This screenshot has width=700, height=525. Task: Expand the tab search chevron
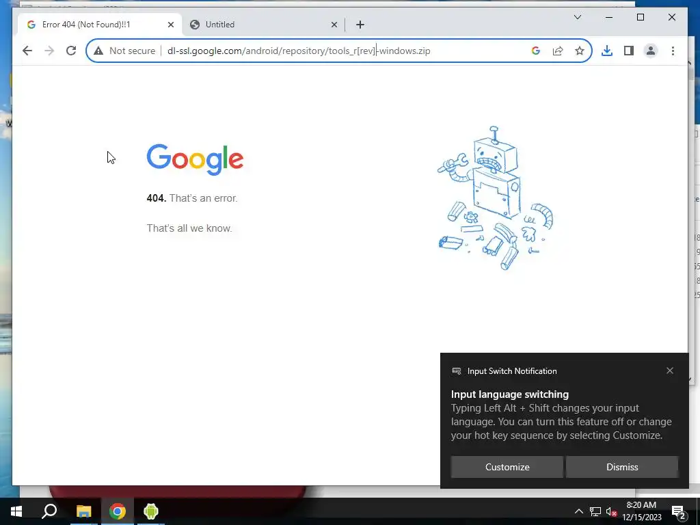(x=577, y=17)
